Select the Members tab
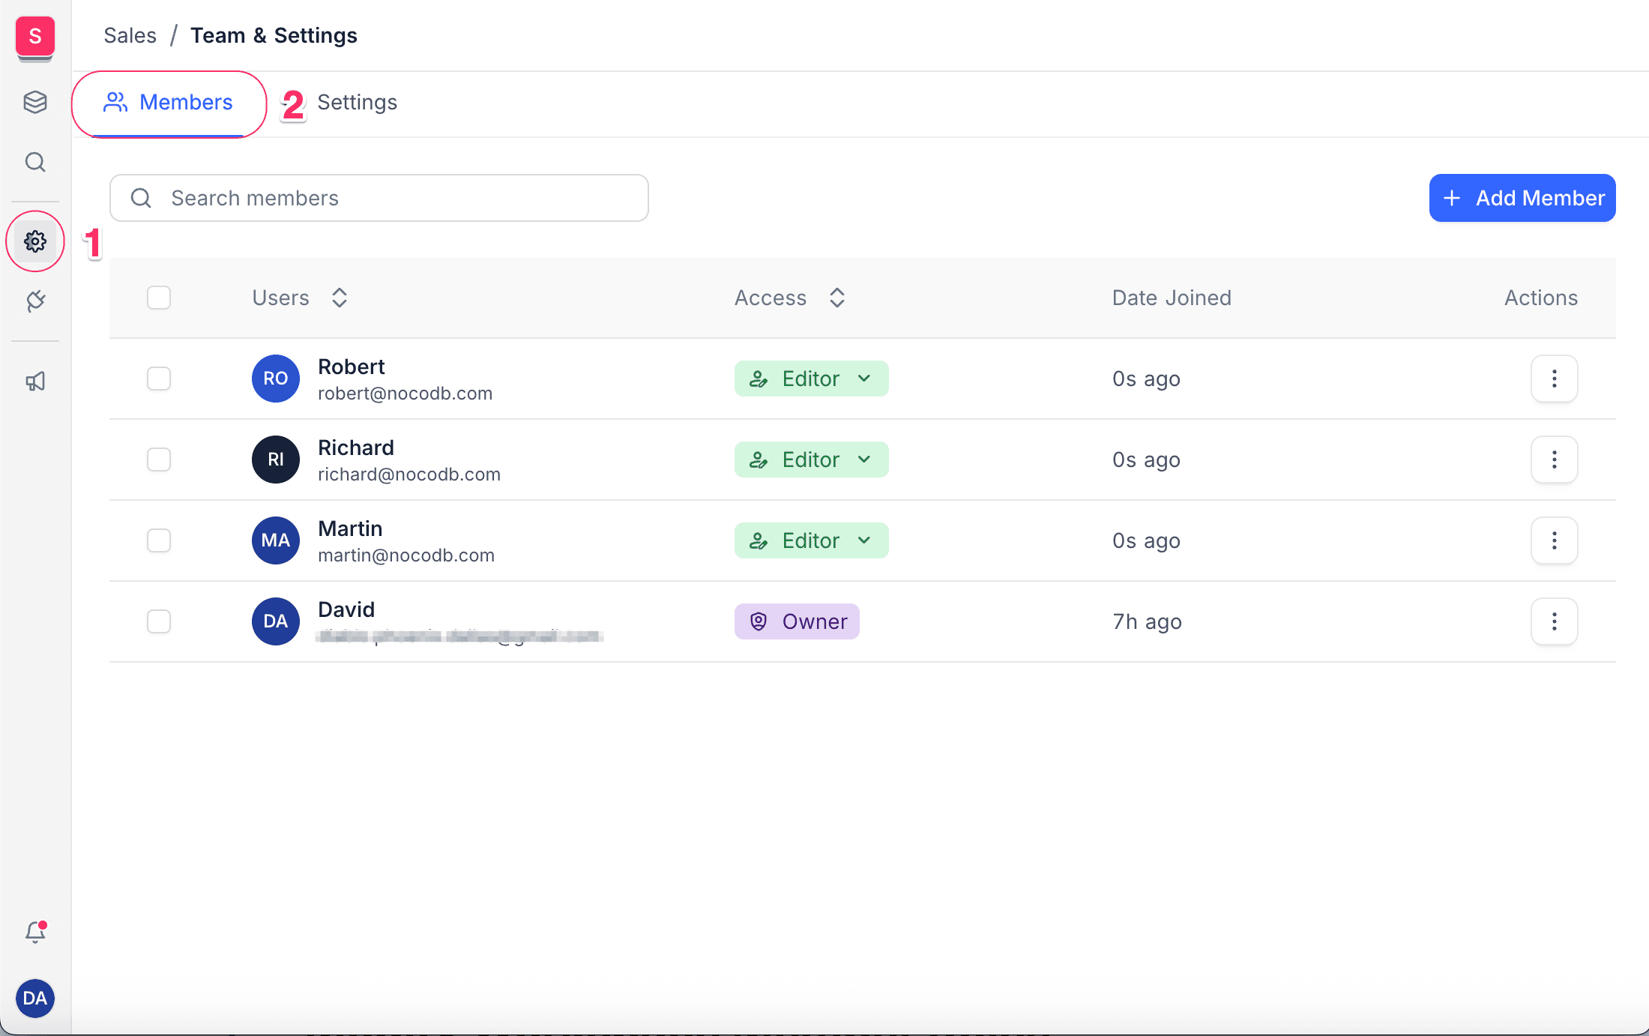Viewport: 1649px width, 1036px height. click(x=169, y=103)
